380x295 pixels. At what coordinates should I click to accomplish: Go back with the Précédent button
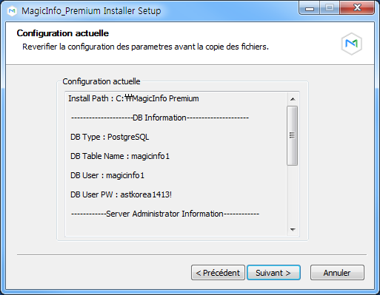(x=218, y=273)
